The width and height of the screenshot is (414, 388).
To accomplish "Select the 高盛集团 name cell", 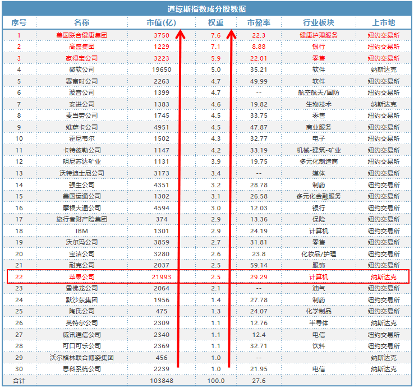I will 81,47.
